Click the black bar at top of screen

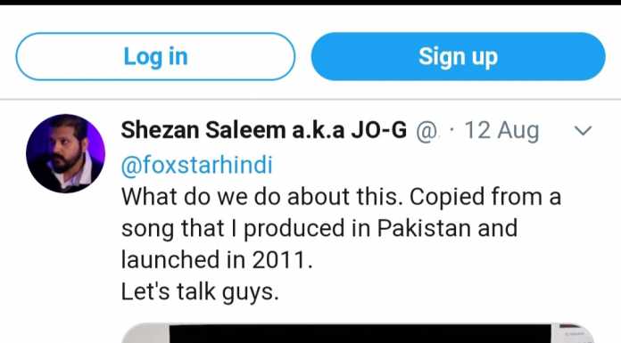coord(310,3)
